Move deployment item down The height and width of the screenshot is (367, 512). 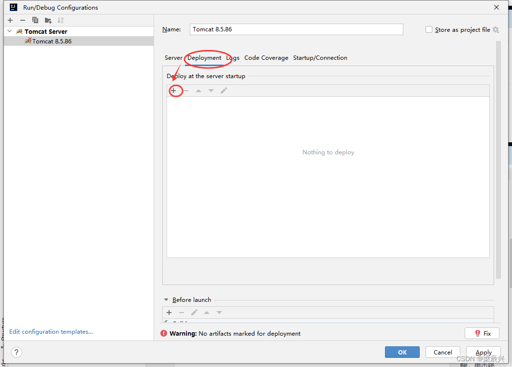point(211,91)
